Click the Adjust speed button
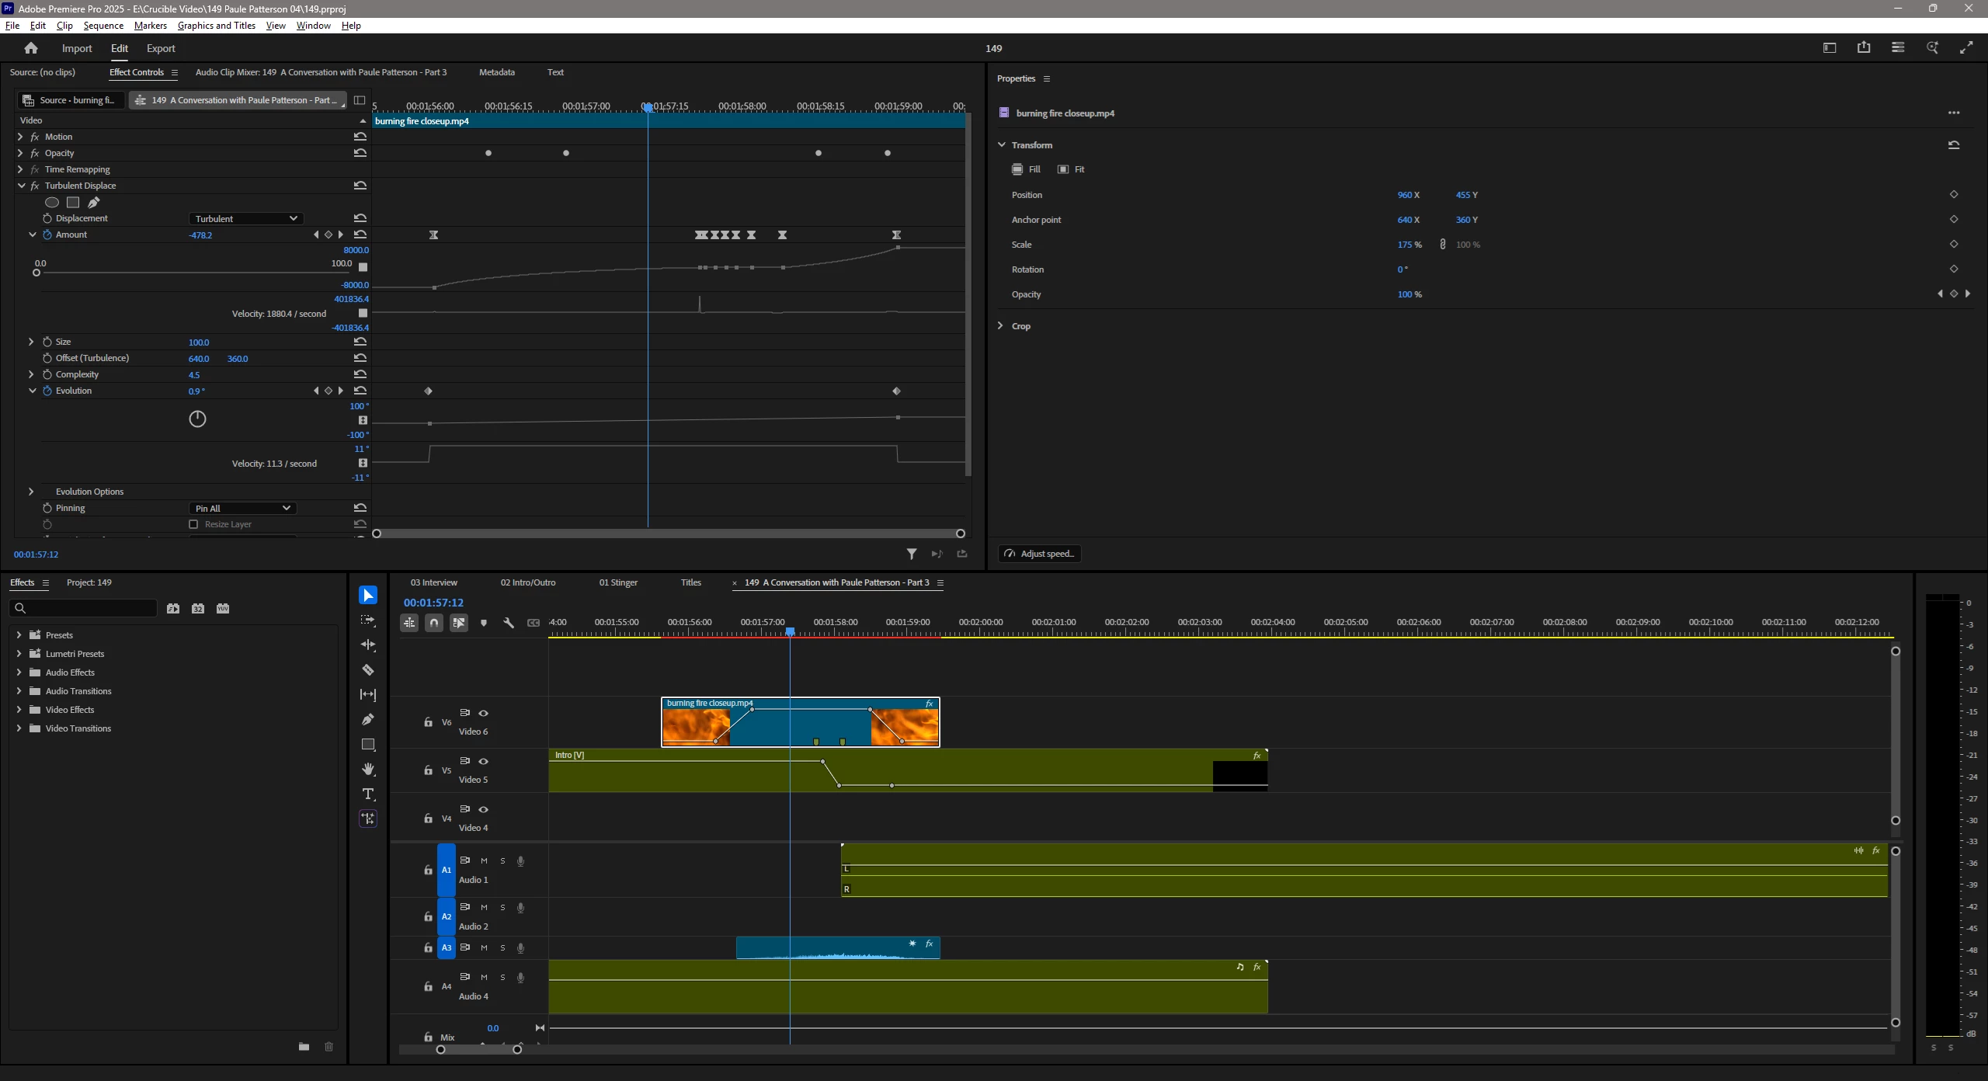Viewport: 1988px width, 1081px height. (1040, 554)
